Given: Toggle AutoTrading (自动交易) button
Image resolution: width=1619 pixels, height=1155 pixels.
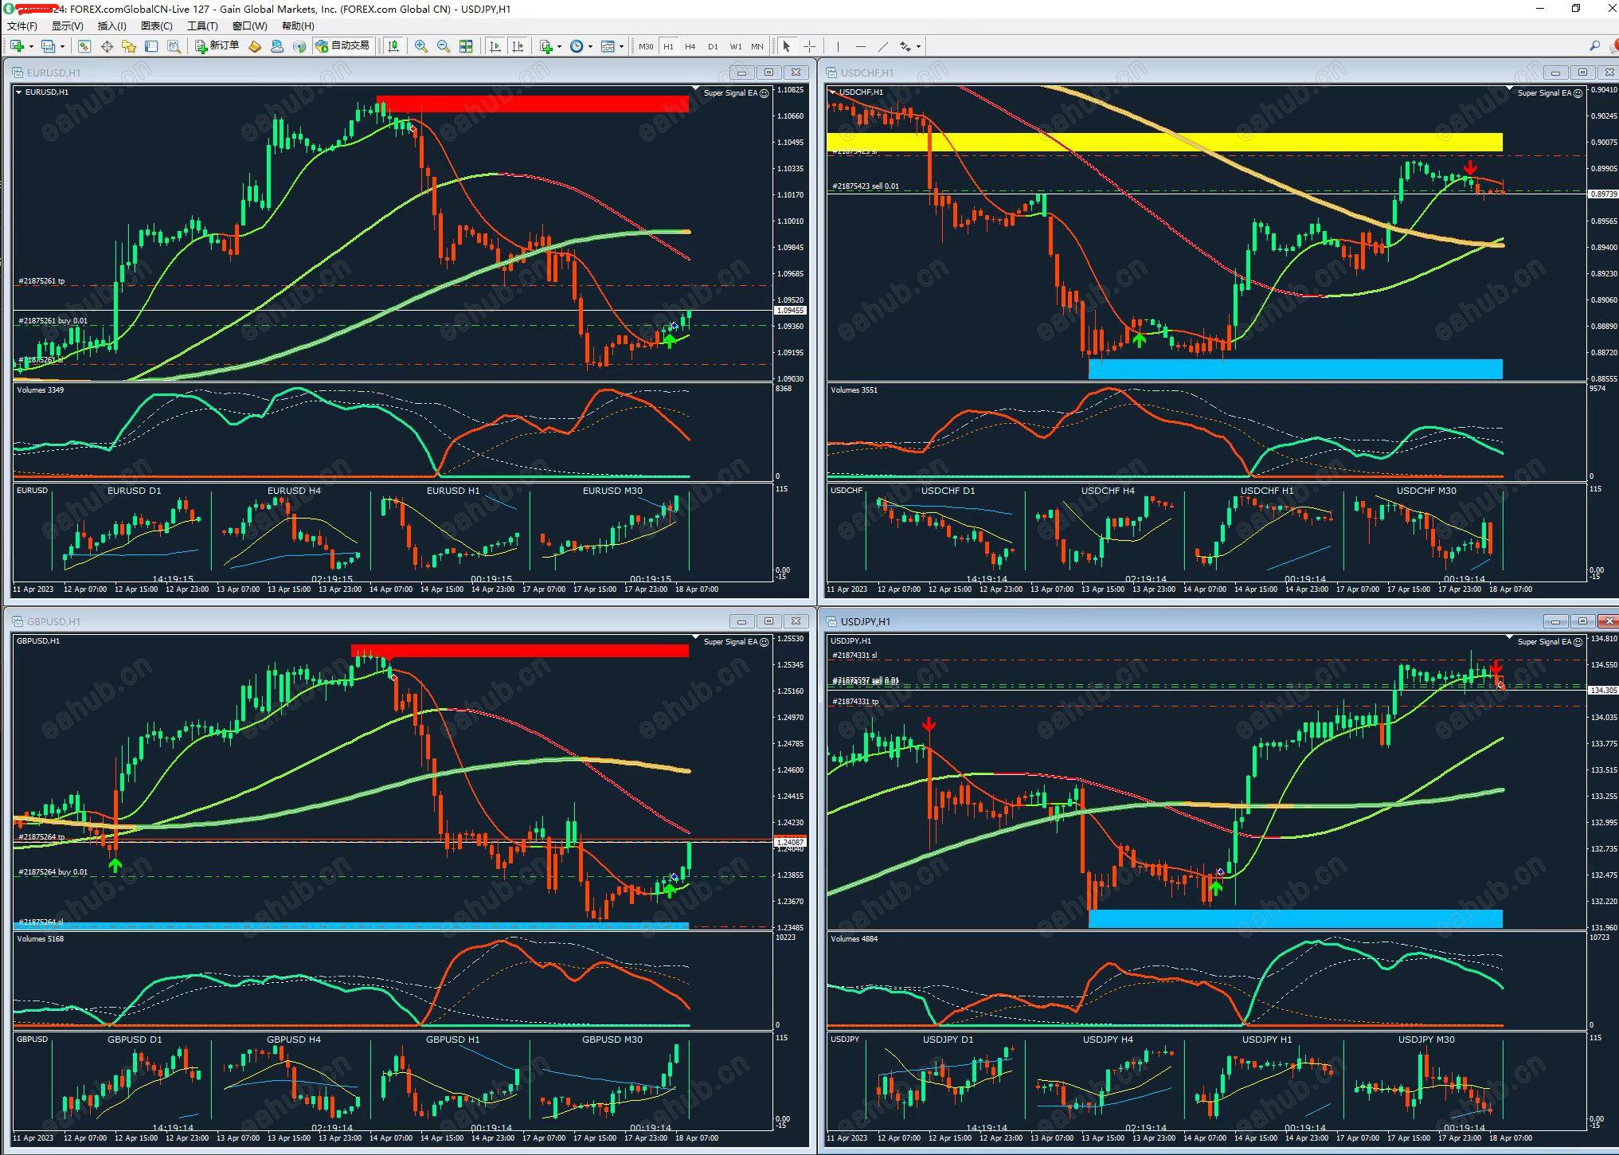Looking at the screenshot, I should pos(342,46).
